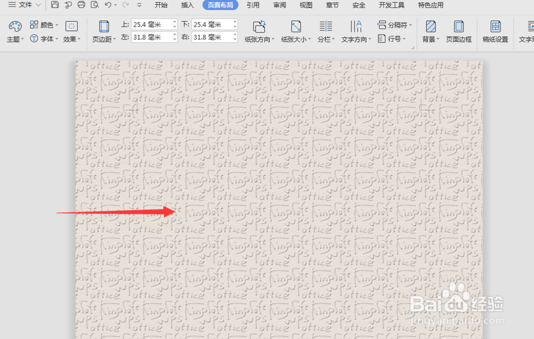Open the 分隔符 breaks dropdown
Image resolution: width=534 pixels, height=339 pixels.
tap(395, 25)
